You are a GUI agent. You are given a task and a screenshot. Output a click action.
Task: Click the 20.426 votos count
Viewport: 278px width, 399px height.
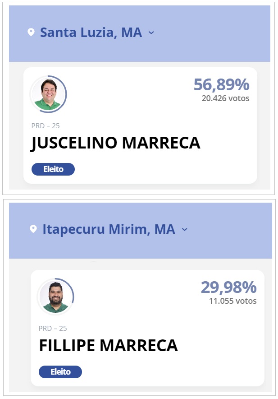(225, 97)
